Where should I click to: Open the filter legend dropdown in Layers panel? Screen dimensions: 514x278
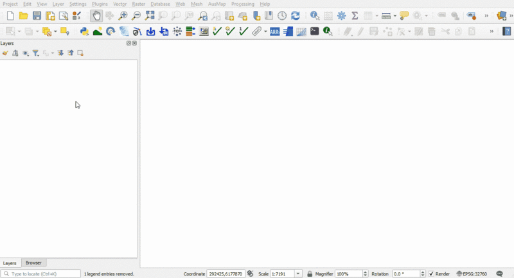point(36,53)
